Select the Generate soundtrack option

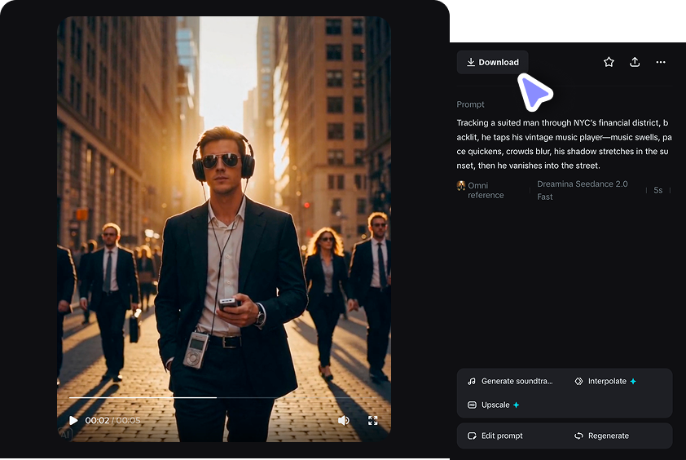tap(510, 381)
